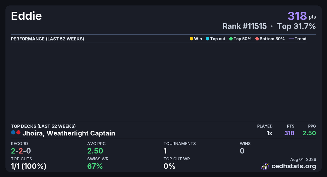Click the red Bottom 50% legend dot
This screenshot has width=327, height=177.
(x=257, y=39)
